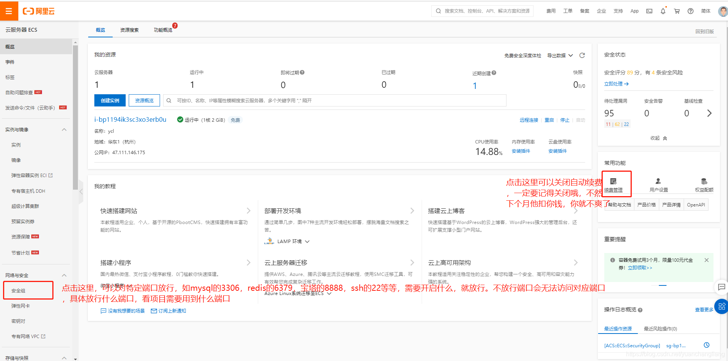The height and width of the screenshot is (361, 728).
Task: Launch the CloudShell terminal icon
Action: (649, 11)
